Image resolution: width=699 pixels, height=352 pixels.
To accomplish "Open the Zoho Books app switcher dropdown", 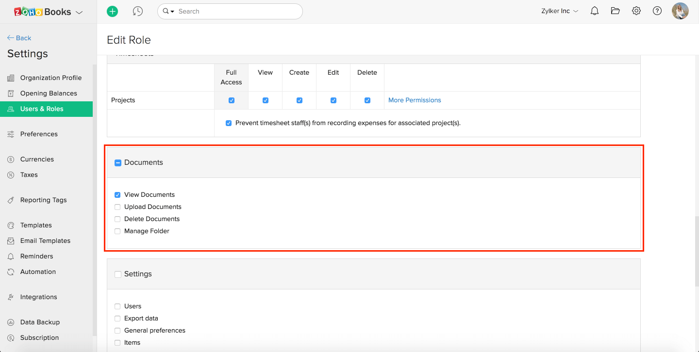I will pyautogui.click(x=79, y=12).
